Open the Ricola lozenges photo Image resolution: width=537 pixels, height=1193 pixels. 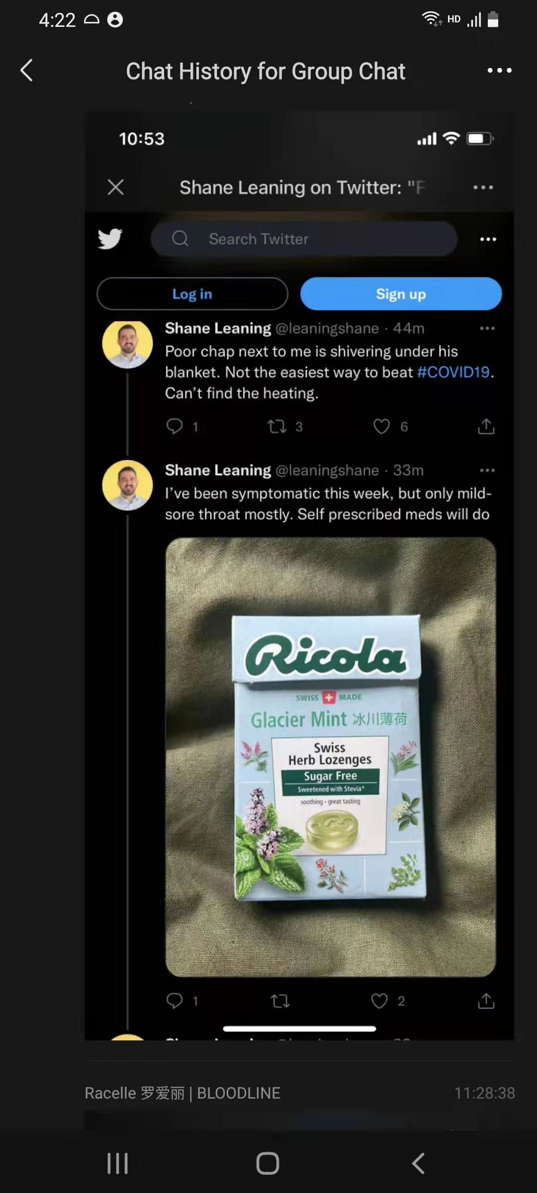pyautogui.click(x=331, y=757)
